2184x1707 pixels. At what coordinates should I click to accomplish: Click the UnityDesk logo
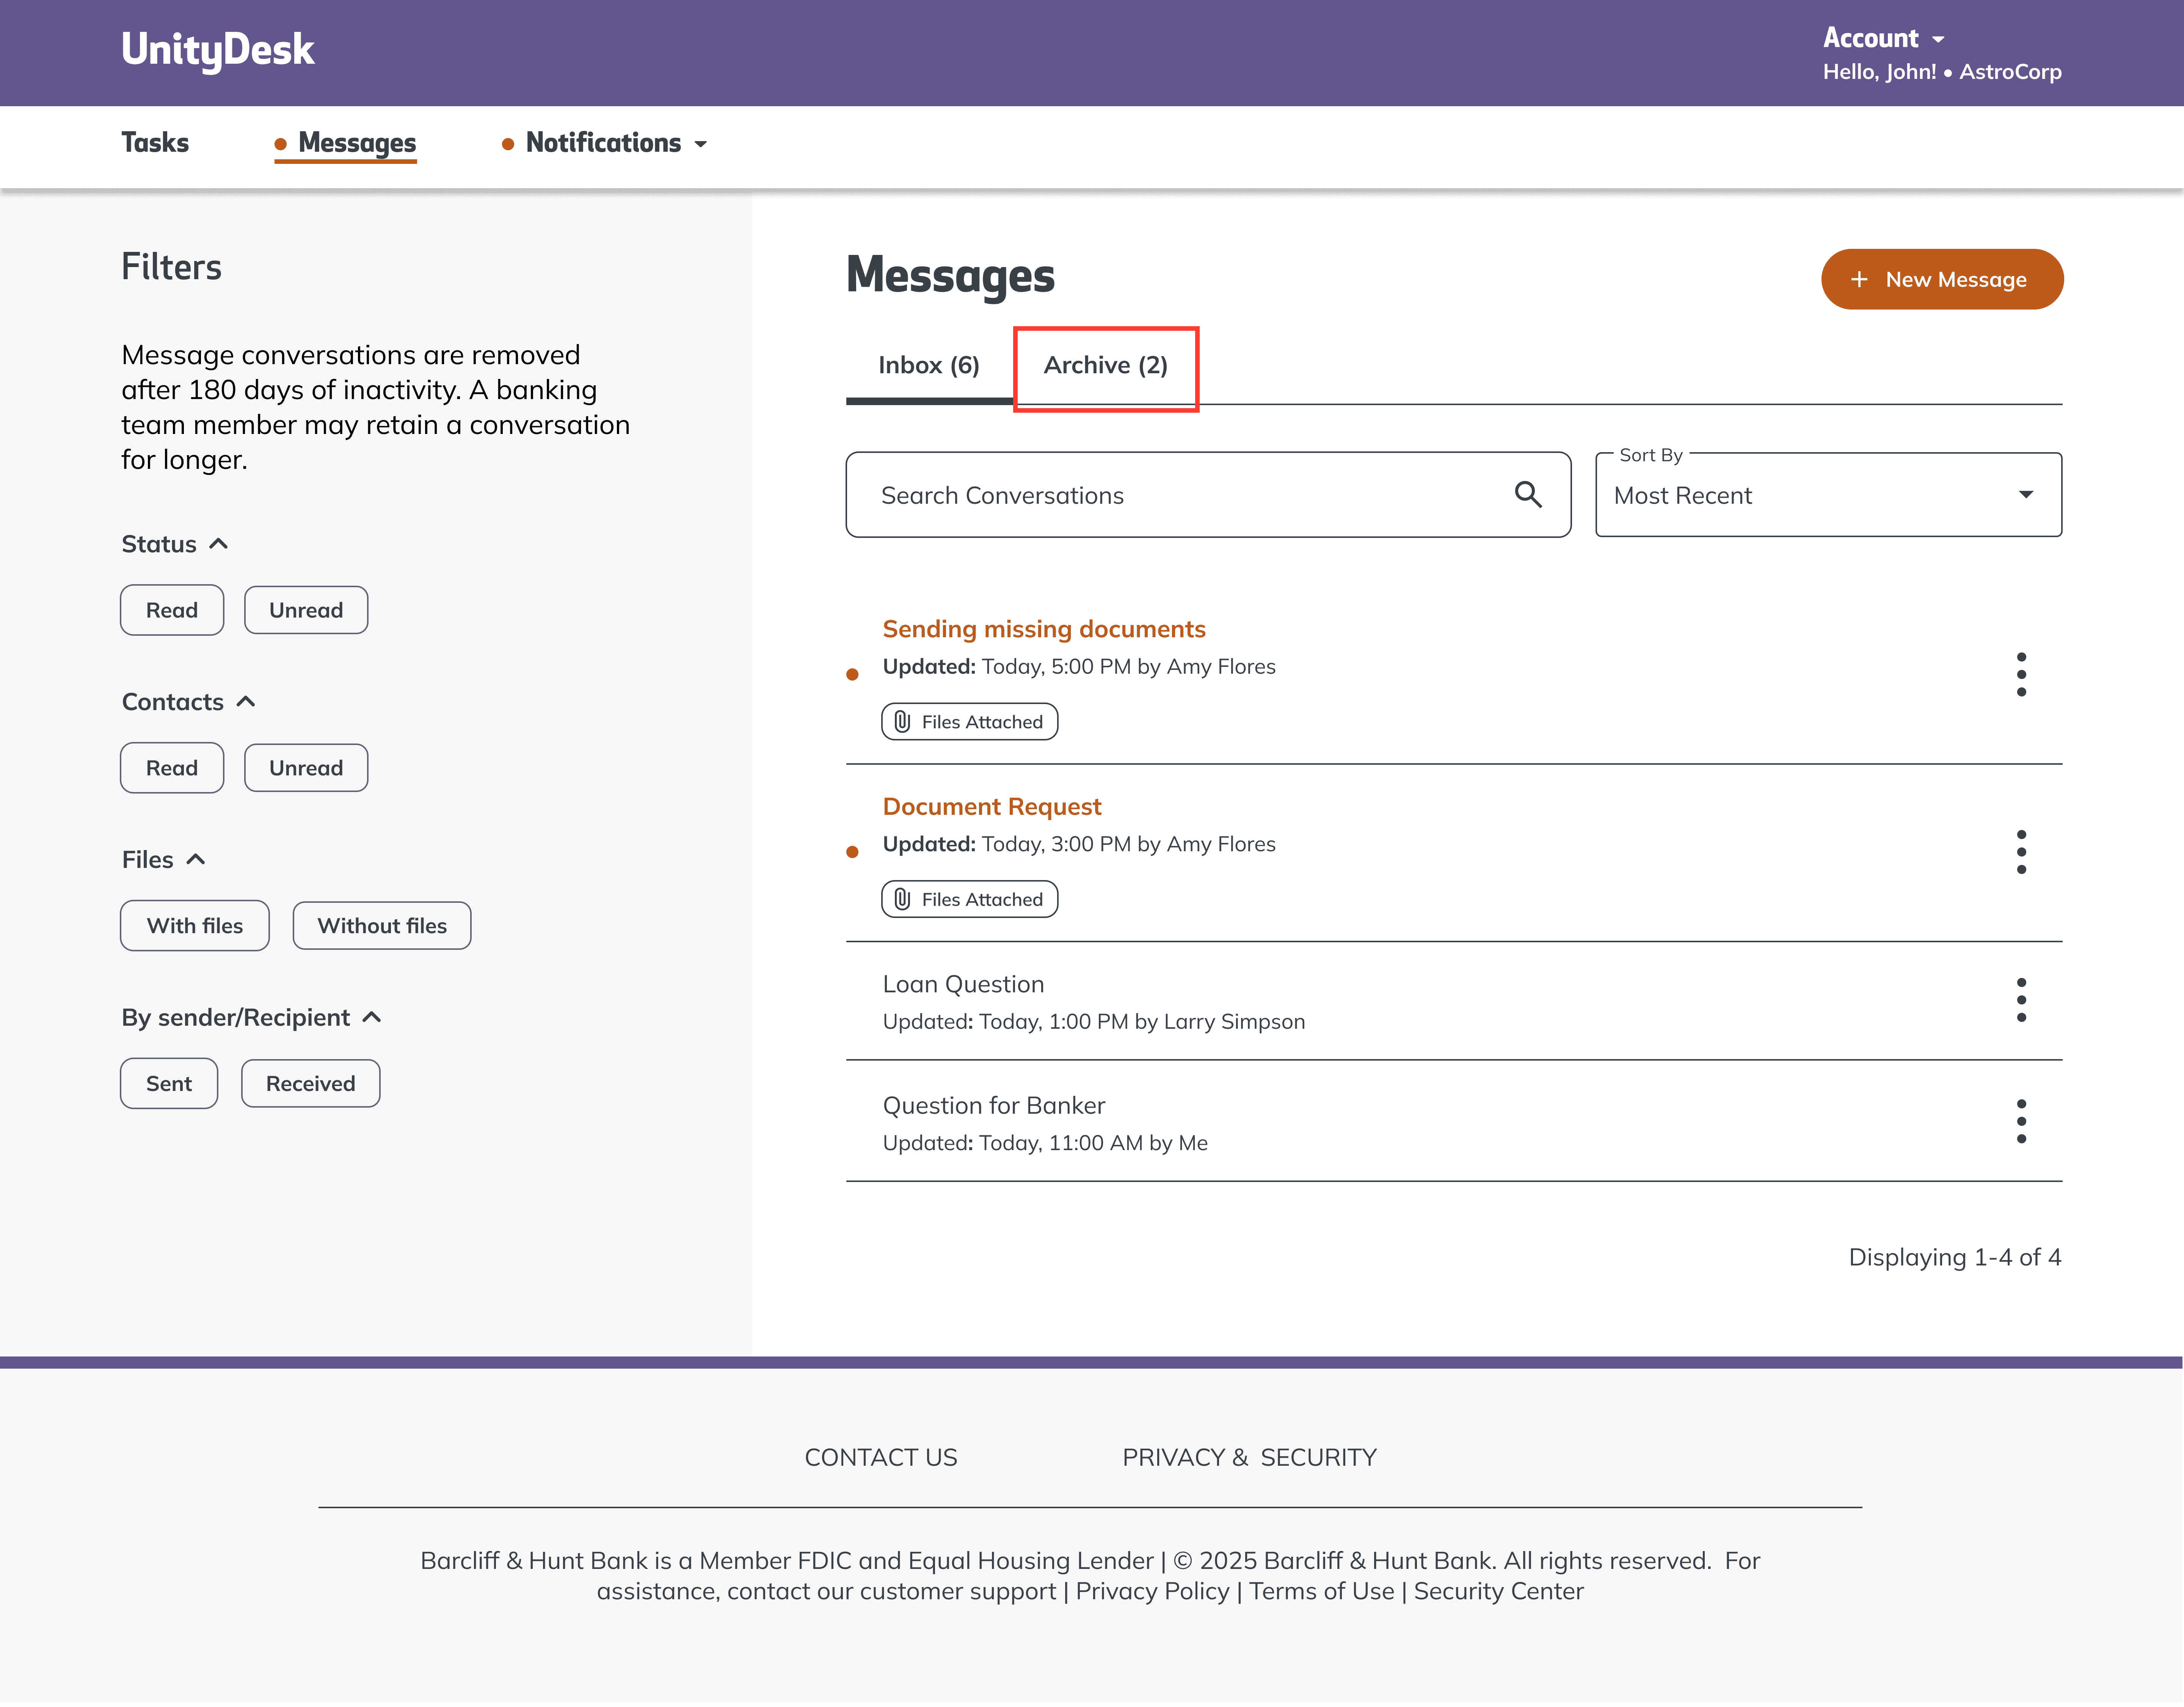point(218,49)
